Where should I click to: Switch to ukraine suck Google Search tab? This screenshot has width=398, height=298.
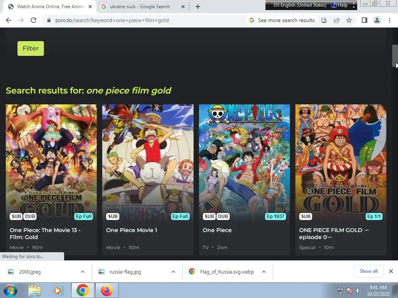[x=140, y=7]
